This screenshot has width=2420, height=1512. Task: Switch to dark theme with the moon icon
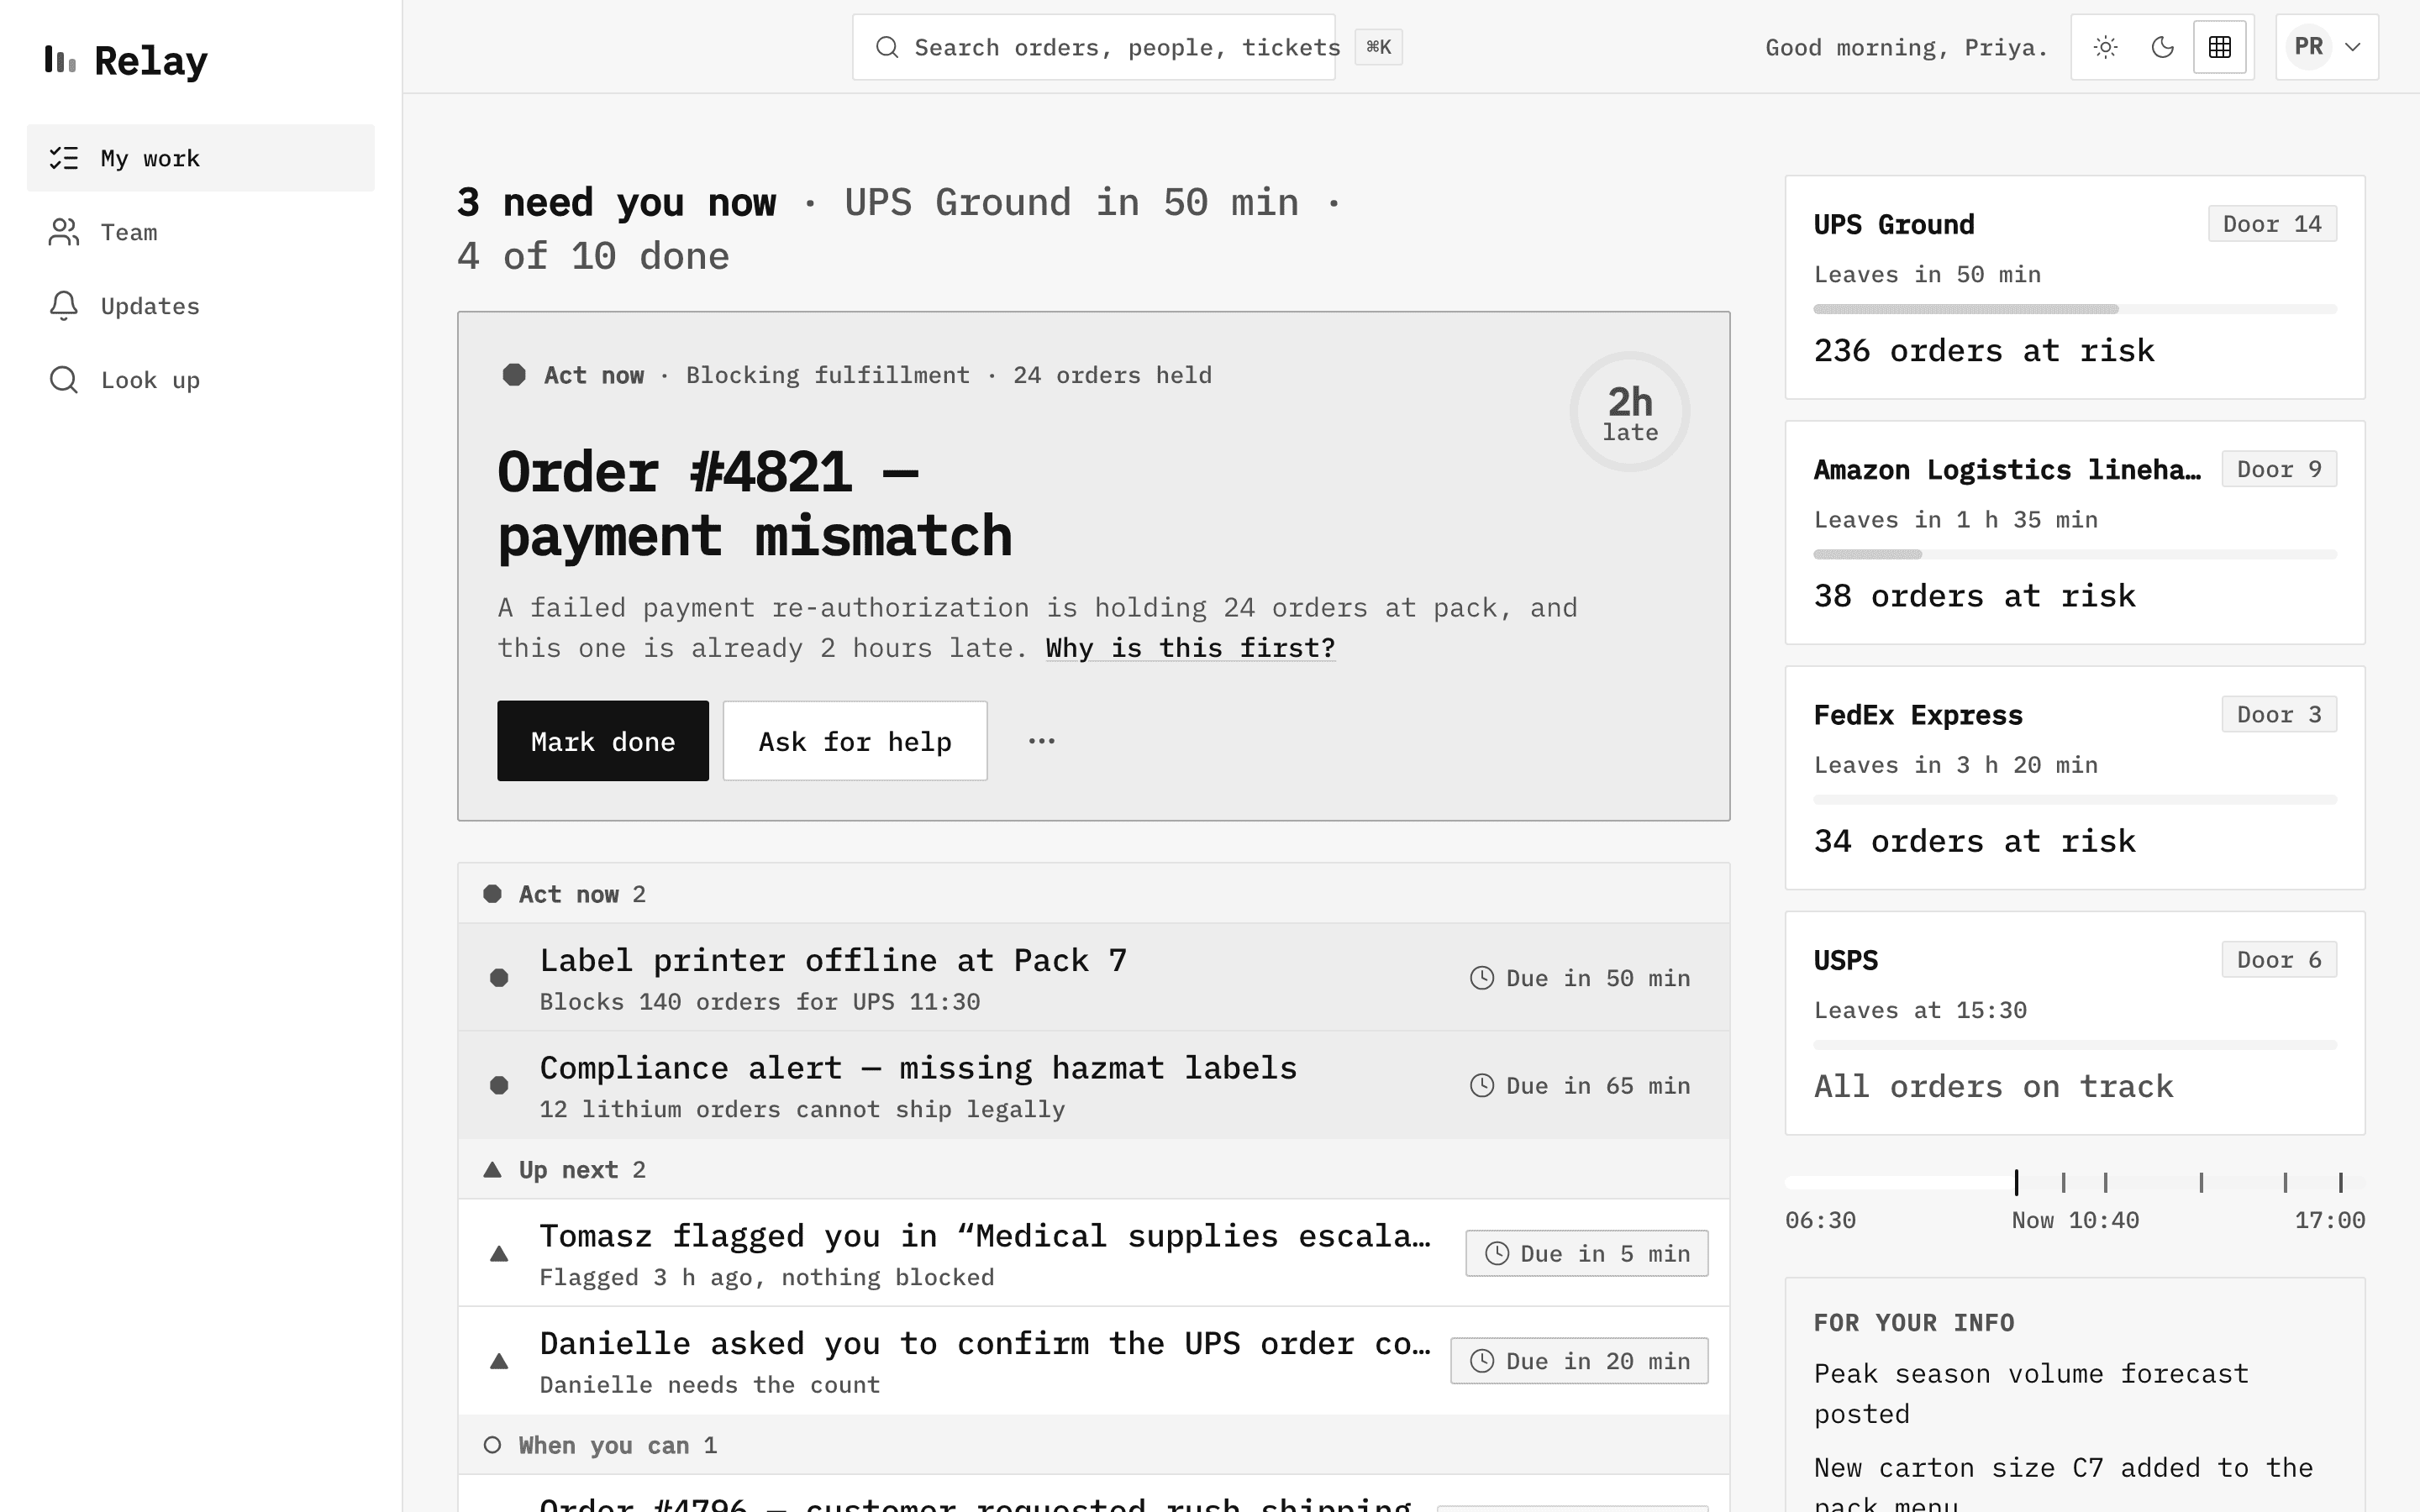(2162, 47)
